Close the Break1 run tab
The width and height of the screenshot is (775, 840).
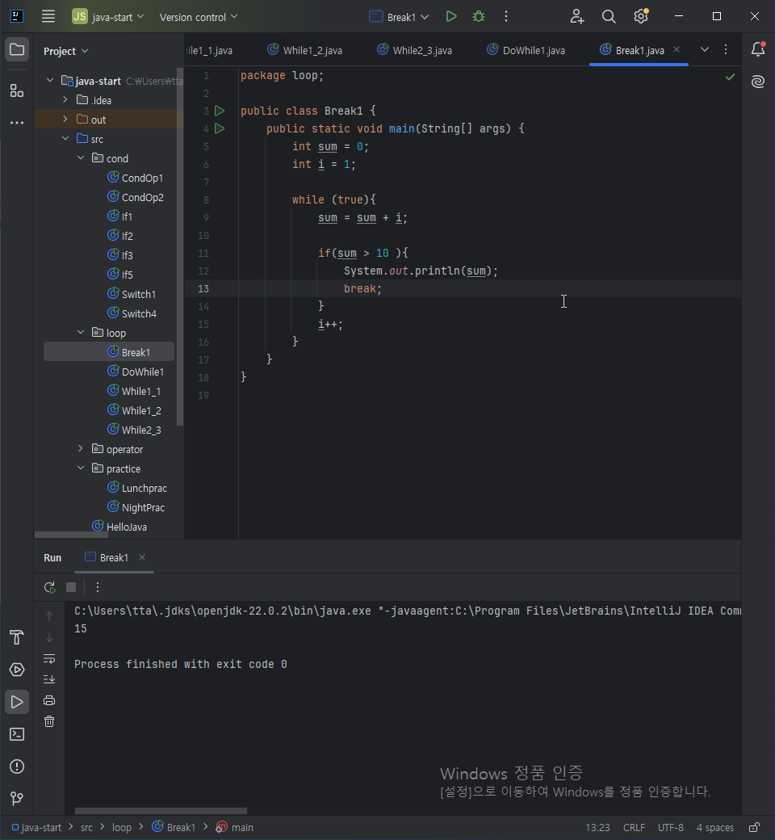coord(142,557)
